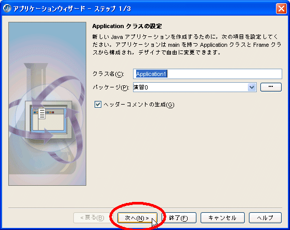Image resolution: width=290 pixels, height=230 pixels.
Task: Close the application wizard dialog
Action: coord(281,8)
